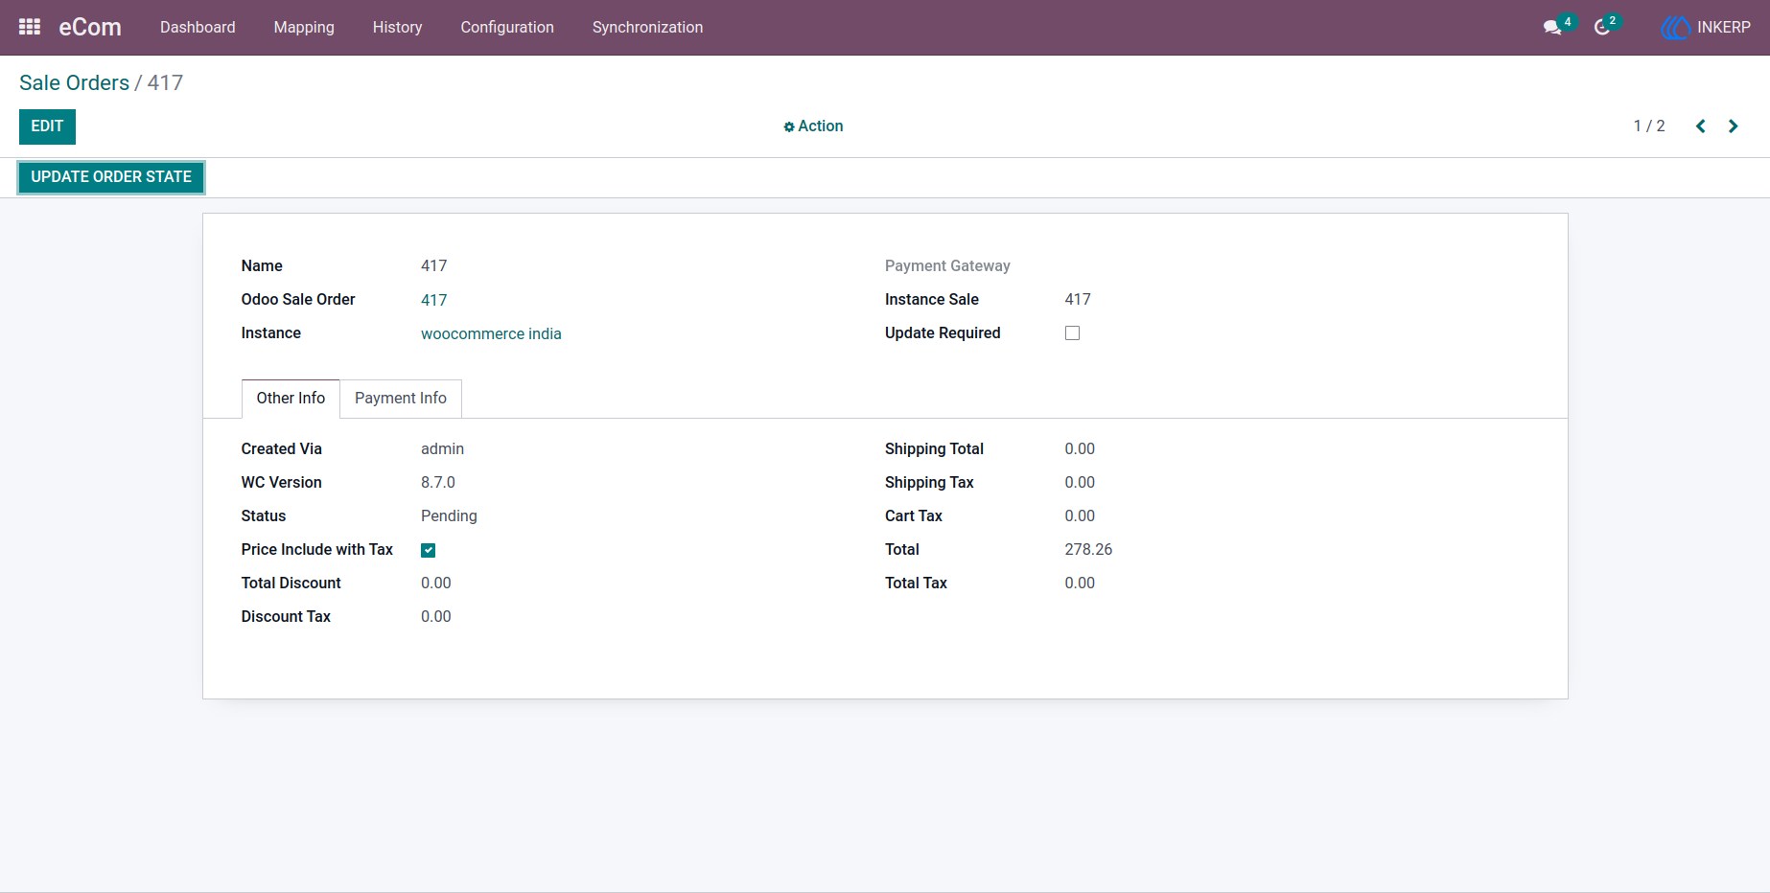The height and width of the screenshot is (893, 1770).
Task: Open the woocommerce india instance link
Action: click(x=491, y=334)
